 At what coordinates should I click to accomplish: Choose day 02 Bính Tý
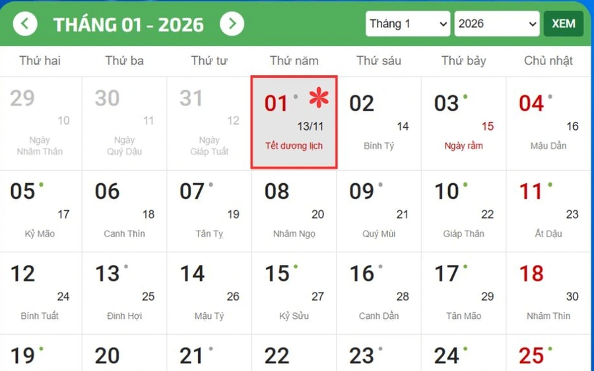[x=379, y=123]
